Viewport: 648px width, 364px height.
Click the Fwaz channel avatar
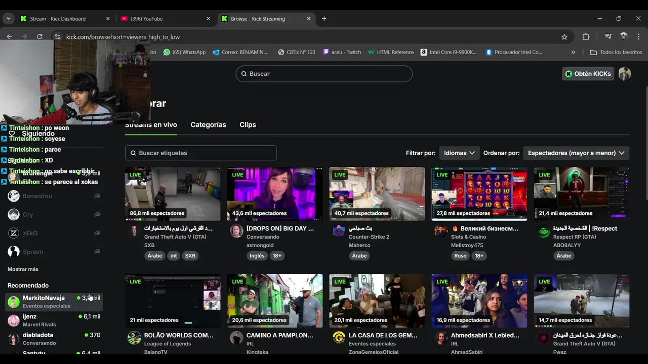pyautogui.click(x=543, y=338)
